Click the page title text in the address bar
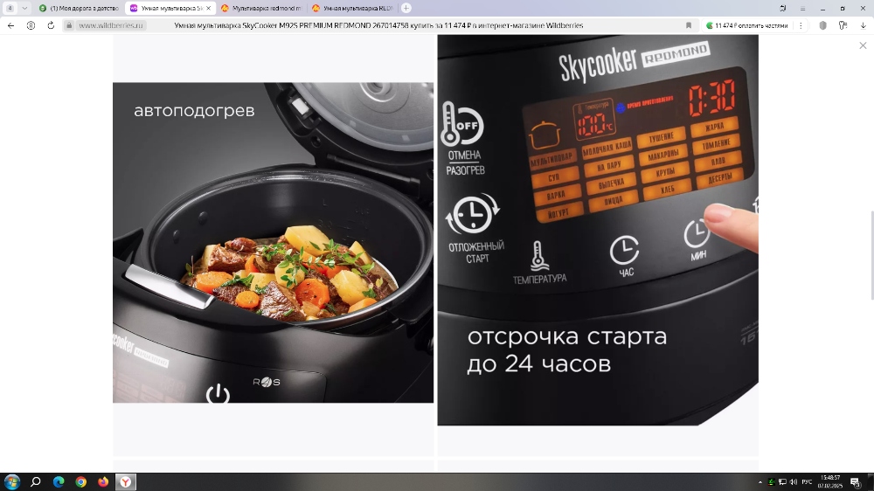Image resolution: width=874 pixels, height=491 pixels. [378, 25]
